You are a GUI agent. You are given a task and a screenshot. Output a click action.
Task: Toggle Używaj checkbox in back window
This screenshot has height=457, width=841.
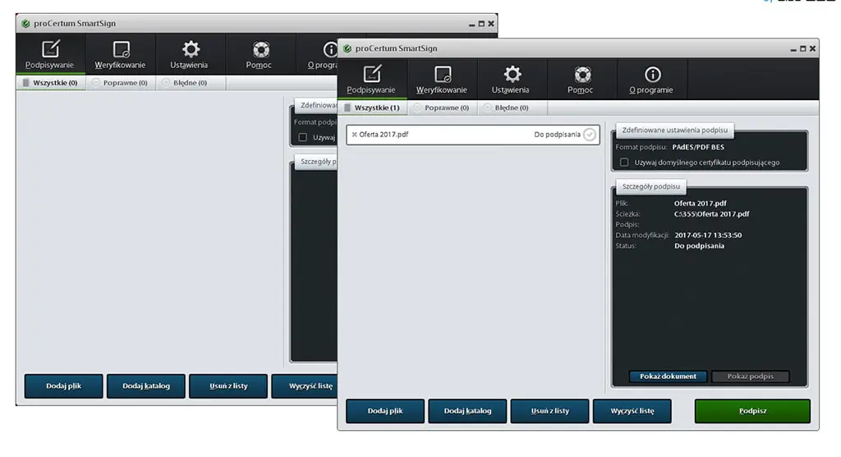click(x=303, y=138)
